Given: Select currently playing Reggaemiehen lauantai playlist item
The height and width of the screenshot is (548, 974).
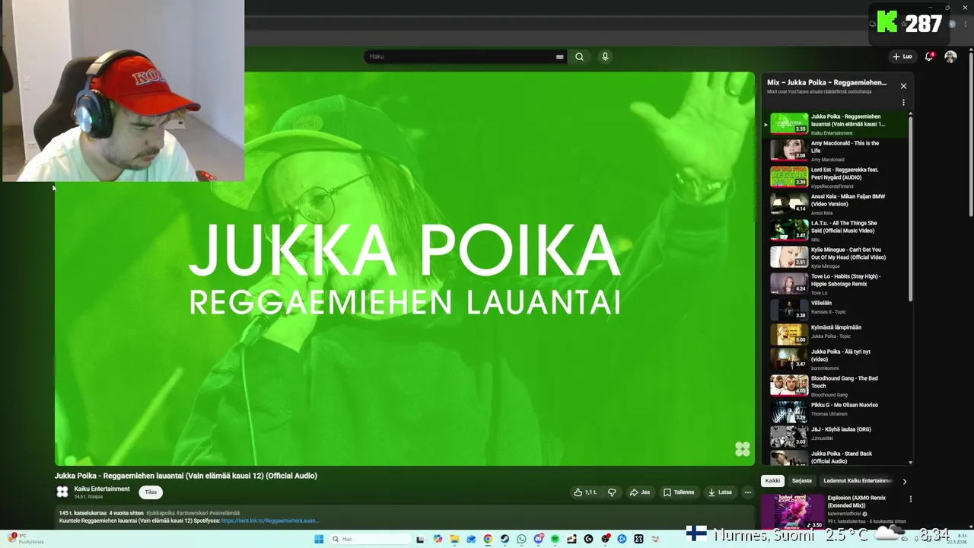Looking at the screenshot, I should pos(837,124).
